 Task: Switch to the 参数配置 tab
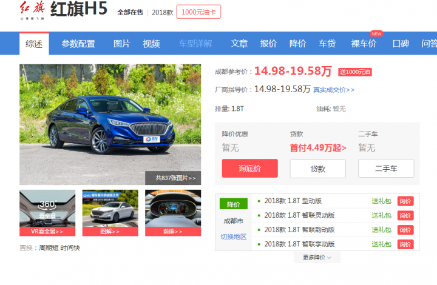pos(78,44)
